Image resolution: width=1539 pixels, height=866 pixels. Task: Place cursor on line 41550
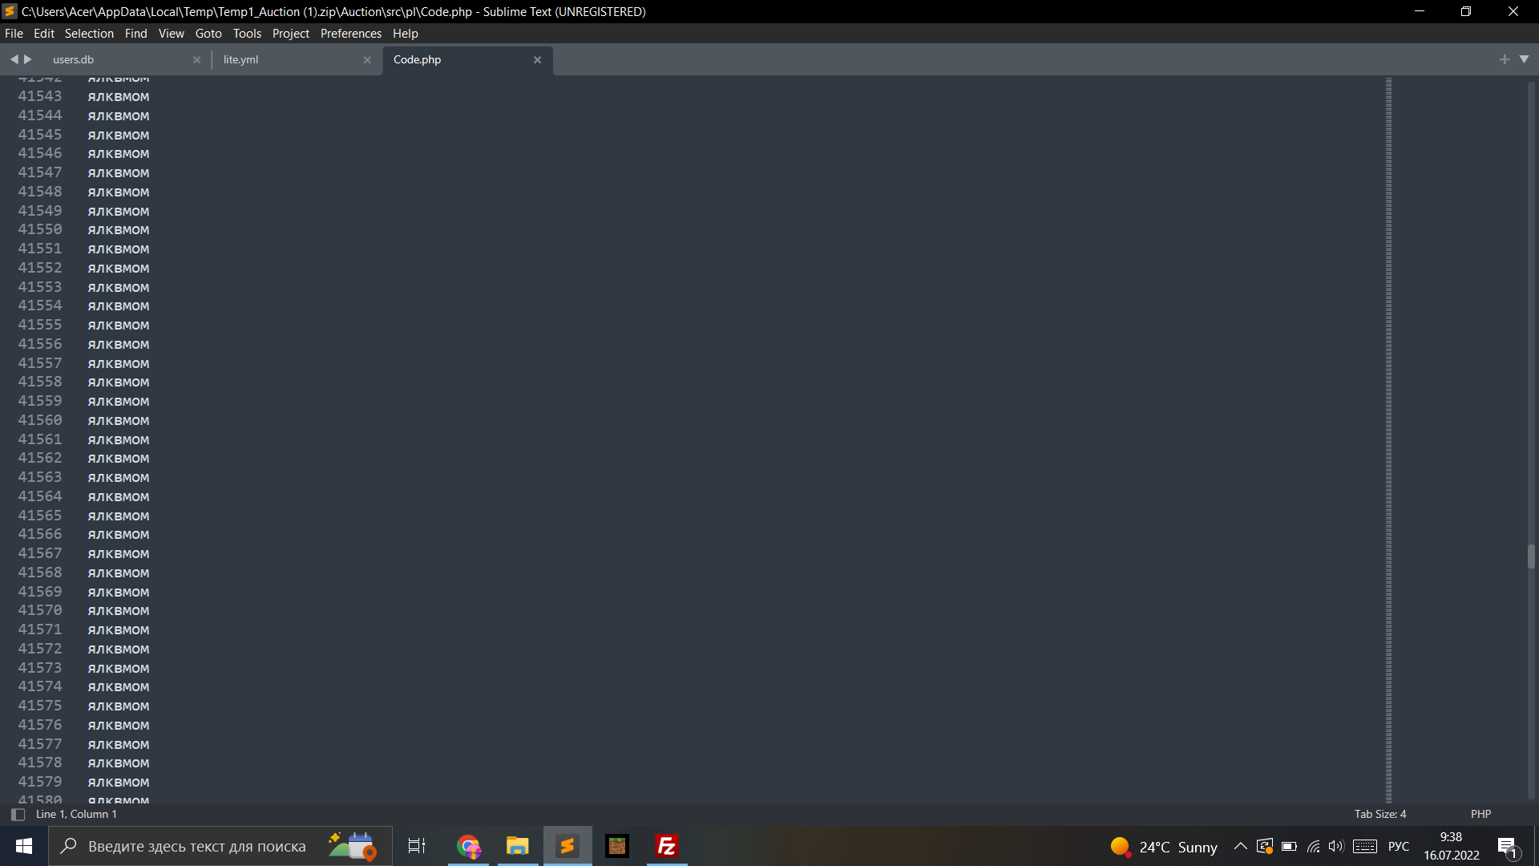(119, 230)
